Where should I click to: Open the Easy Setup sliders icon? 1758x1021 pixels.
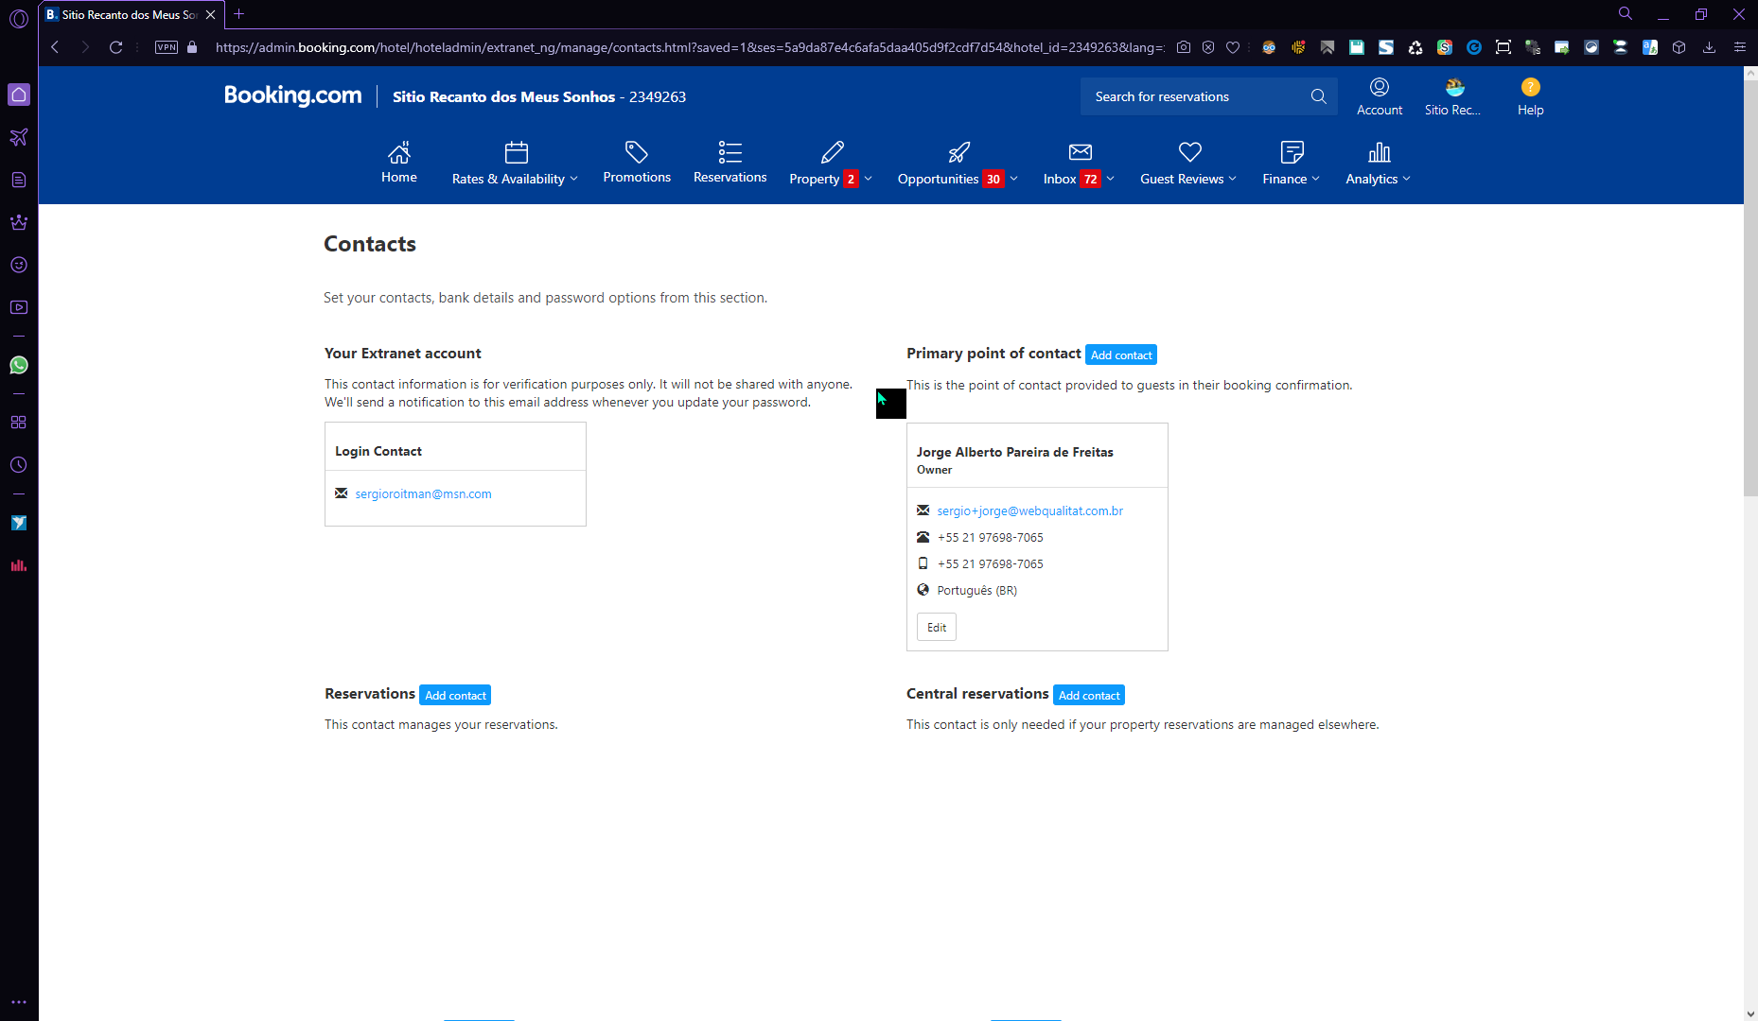click(x=1739, y=47)
